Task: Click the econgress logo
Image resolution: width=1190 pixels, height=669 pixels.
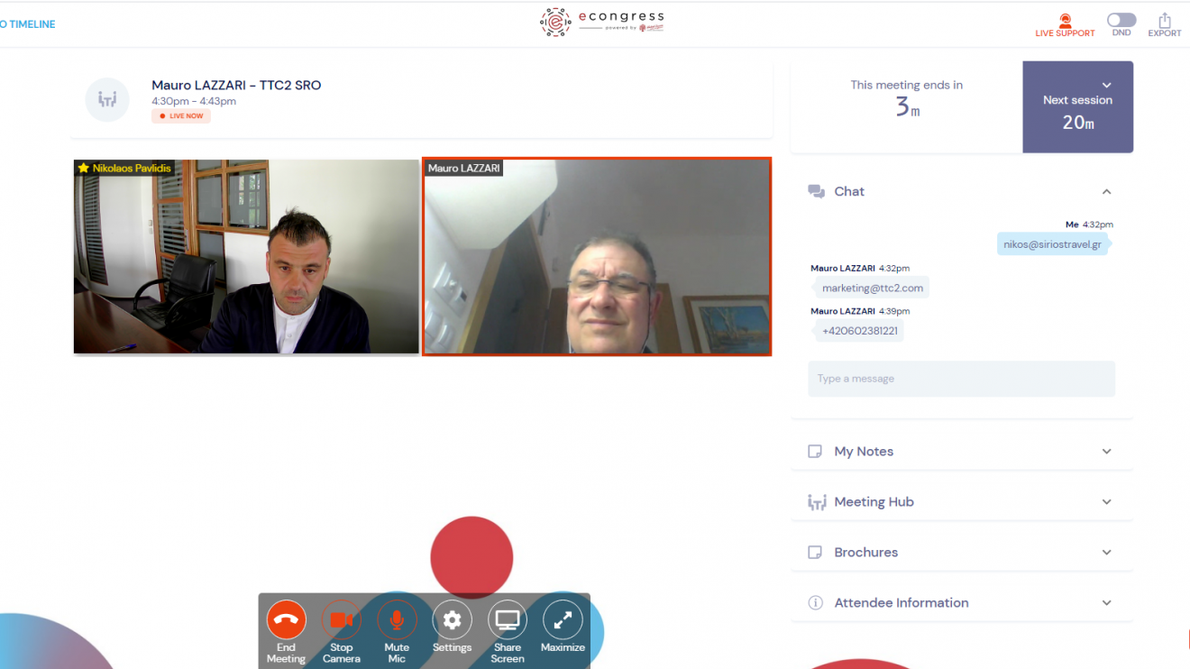Action: 601,22
